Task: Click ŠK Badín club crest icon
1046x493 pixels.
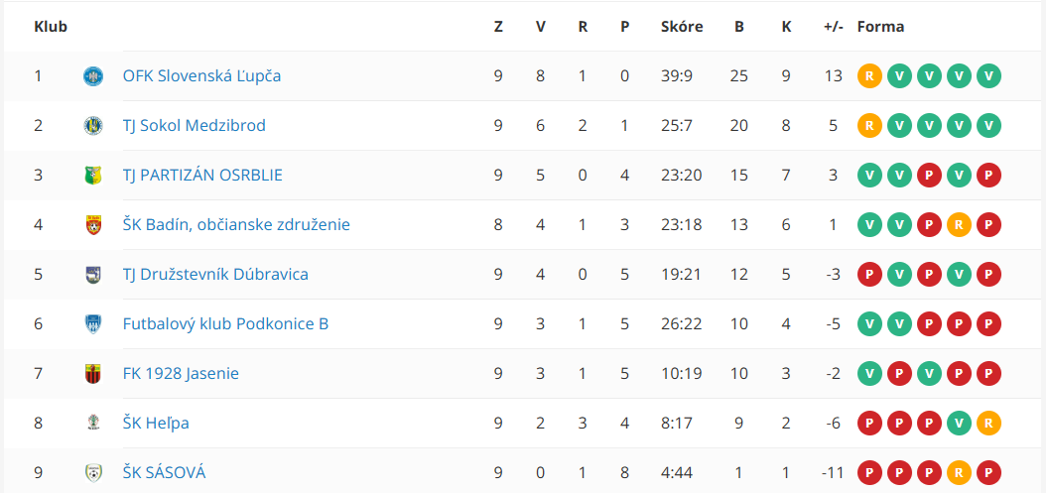Action: coord(92,225)
